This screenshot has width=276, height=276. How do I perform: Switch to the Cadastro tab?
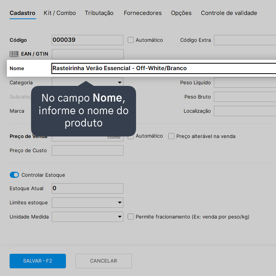(23, 13)
